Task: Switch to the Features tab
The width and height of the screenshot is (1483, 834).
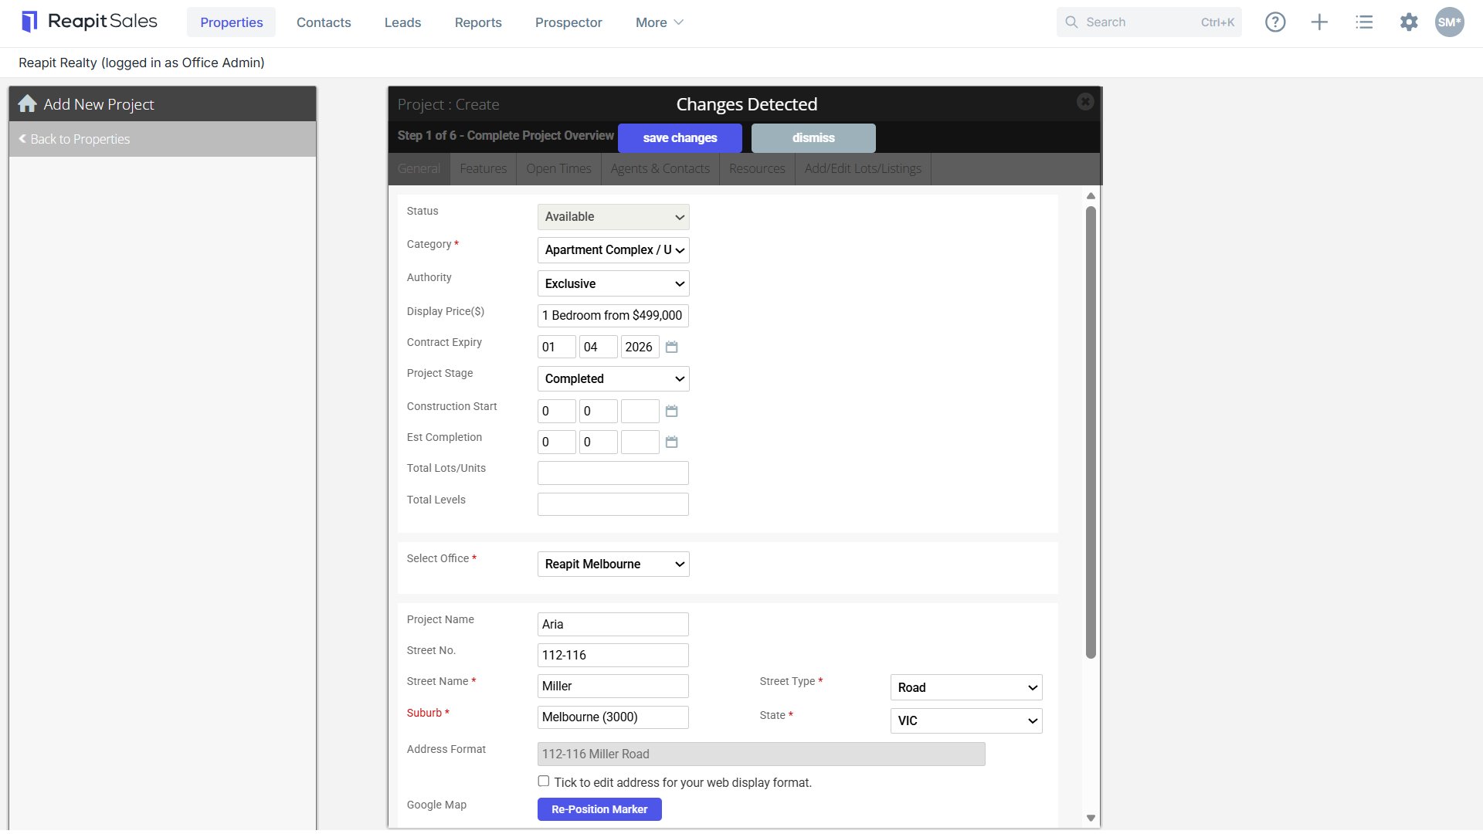Action: 484,168
